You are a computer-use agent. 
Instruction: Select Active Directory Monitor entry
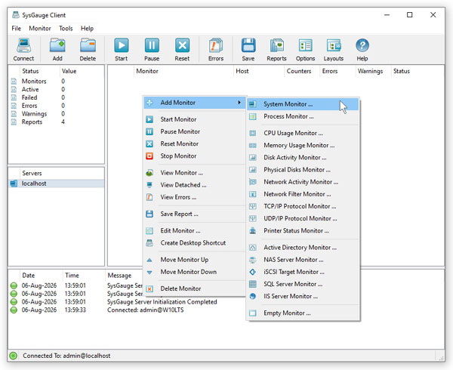[x=303, y=248]
